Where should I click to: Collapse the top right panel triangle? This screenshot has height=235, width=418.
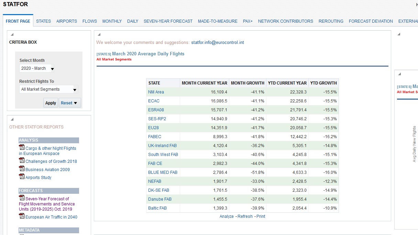(399, 34)
